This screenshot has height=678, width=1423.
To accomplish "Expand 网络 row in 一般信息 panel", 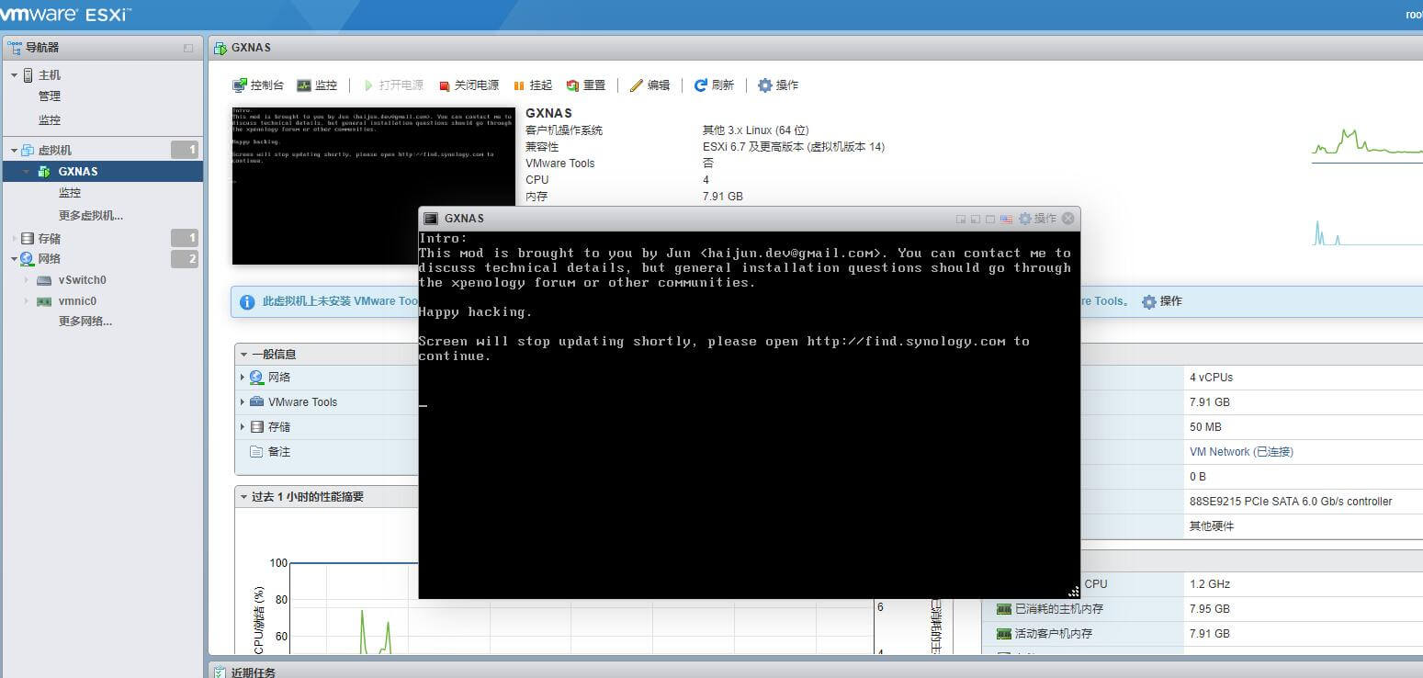I will pos(243,378).
